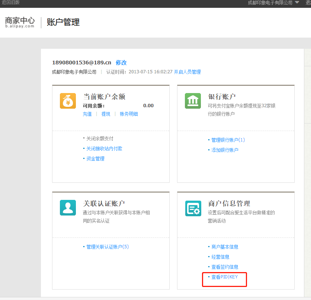Select 关闭余额支付 option
The width and height of the screenshot is (311, 300).
pos(100,138)
